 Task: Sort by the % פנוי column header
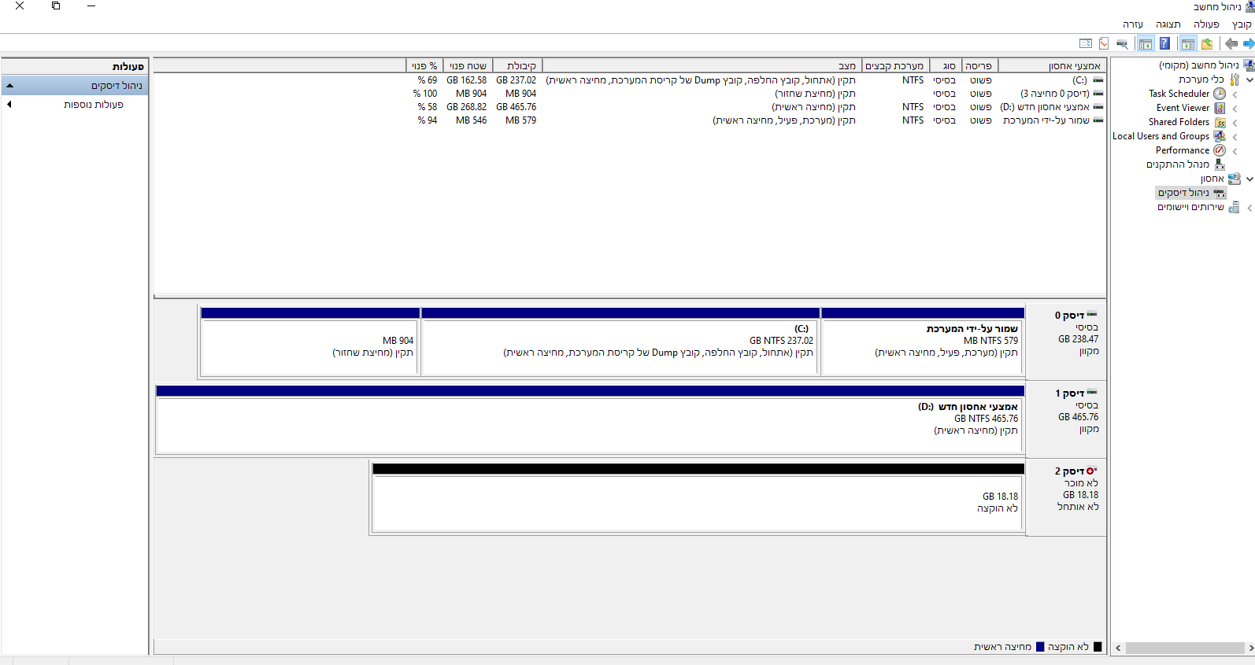tap(425, 66)
